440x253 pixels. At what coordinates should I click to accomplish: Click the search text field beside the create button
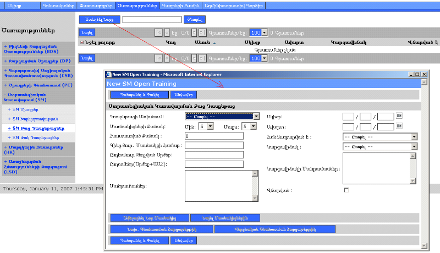152,19
